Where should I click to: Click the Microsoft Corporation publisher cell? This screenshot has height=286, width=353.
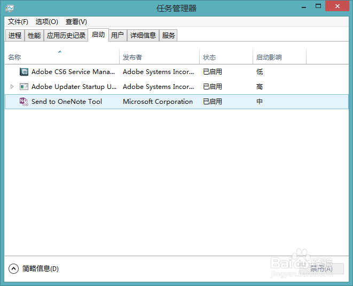click(158, 102)
